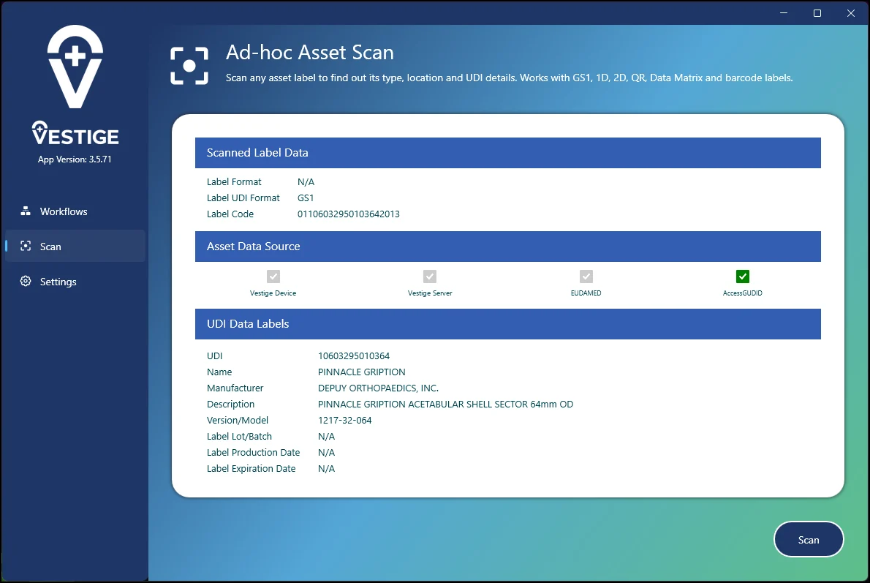870x583 pixels.
Task: Click the UDI Data Labels header
Action: coord(507,324)
